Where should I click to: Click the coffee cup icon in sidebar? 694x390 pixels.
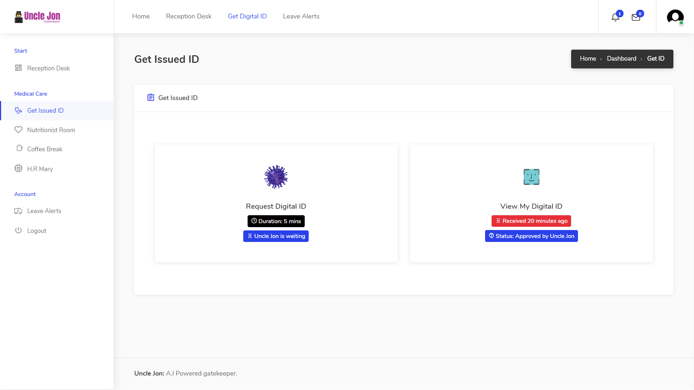click(x=20, y=148)
